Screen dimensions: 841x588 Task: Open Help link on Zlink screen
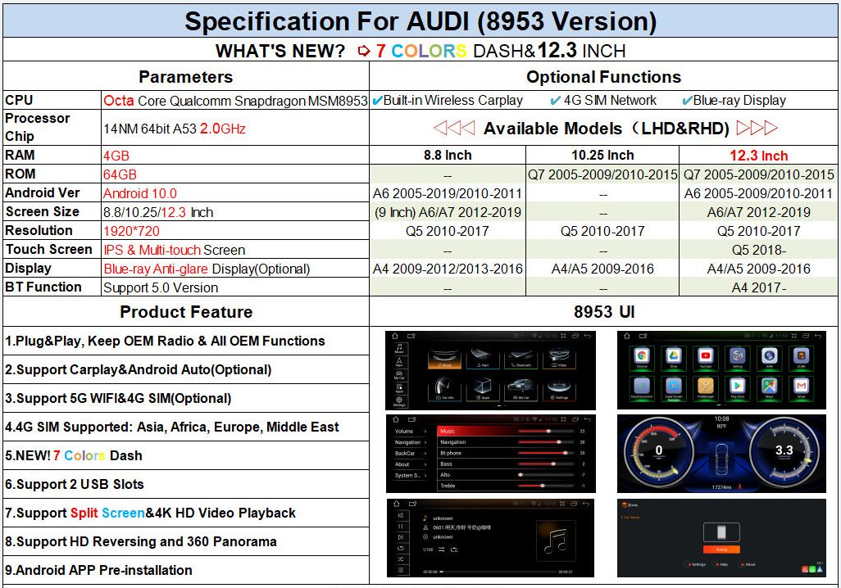click(722, 564)
